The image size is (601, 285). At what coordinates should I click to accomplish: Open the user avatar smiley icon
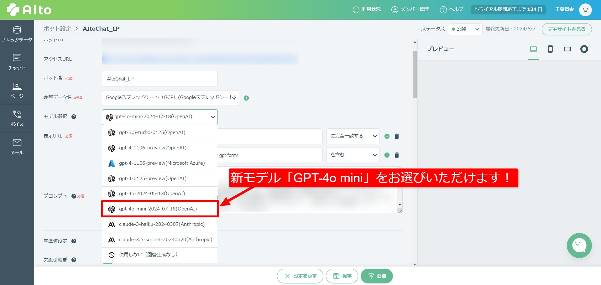point(585,10)
